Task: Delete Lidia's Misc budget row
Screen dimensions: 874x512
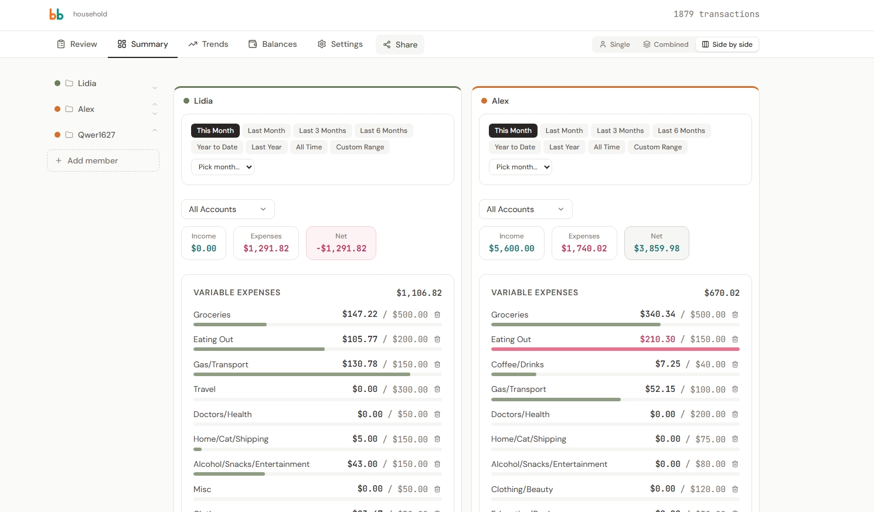Action: click(x=437, y=489)
